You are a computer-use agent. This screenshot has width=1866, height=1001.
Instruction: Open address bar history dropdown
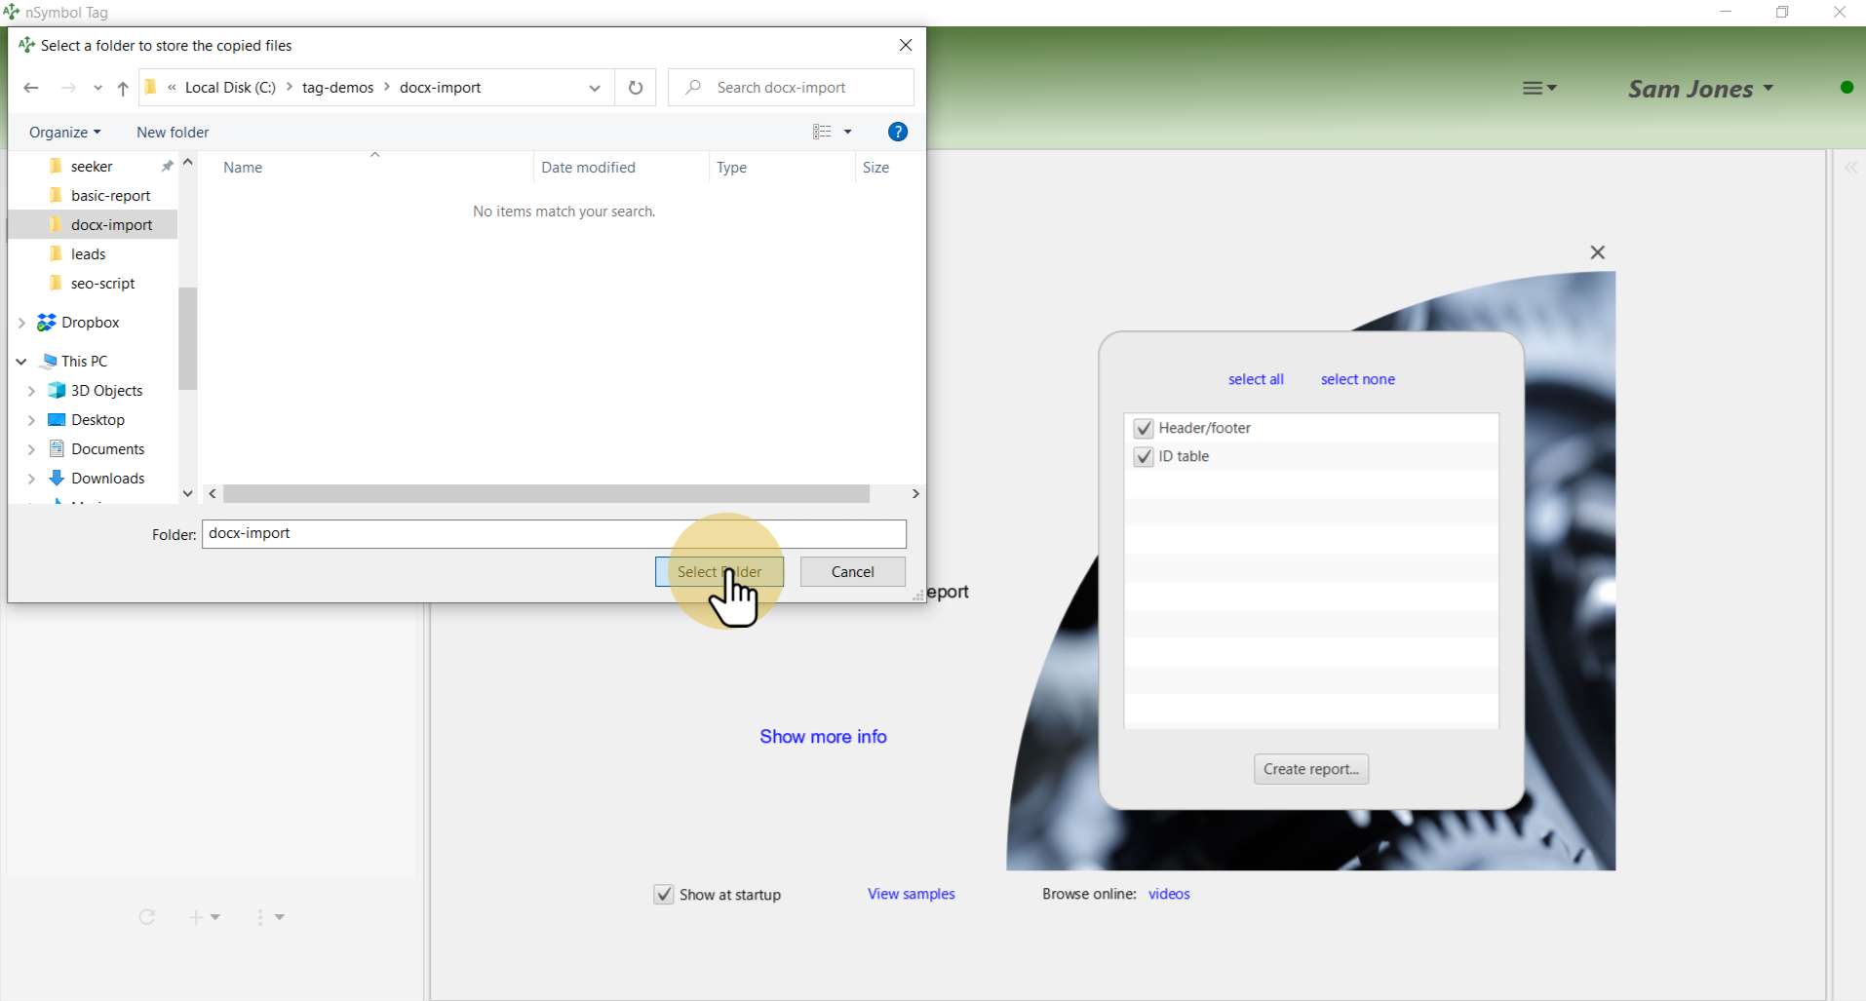pyautogui.click(x=595, y=88)
